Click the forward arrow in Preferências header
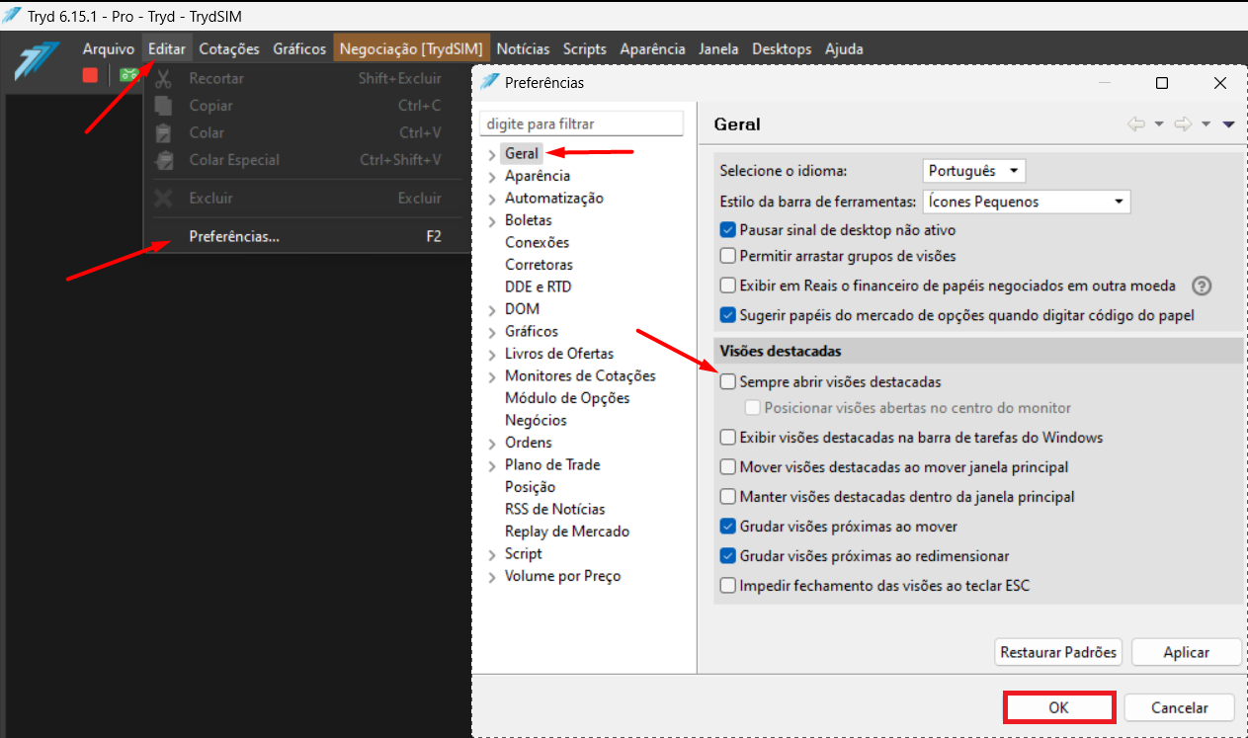Viewport: 1248px width, 738px height. coord(1183,124)
